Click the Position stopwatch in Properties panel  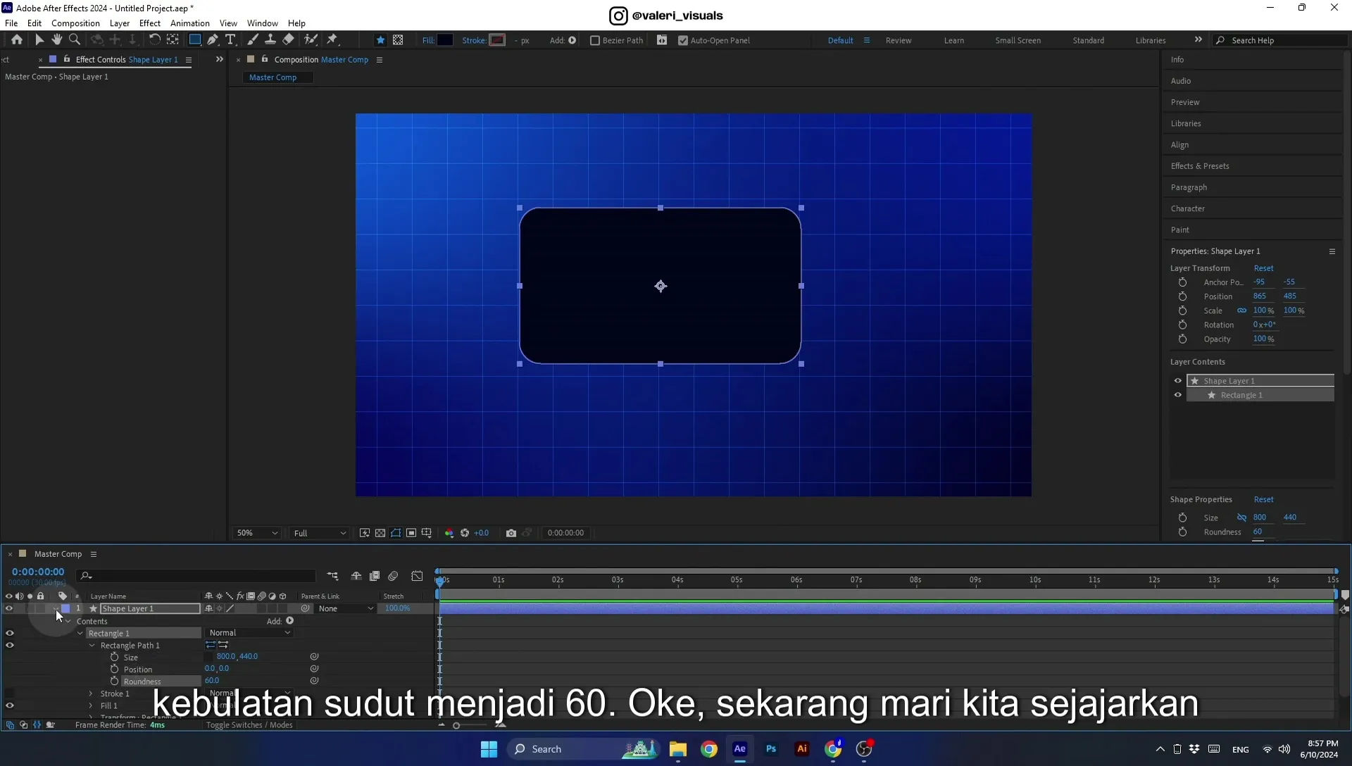point(1182,296)
